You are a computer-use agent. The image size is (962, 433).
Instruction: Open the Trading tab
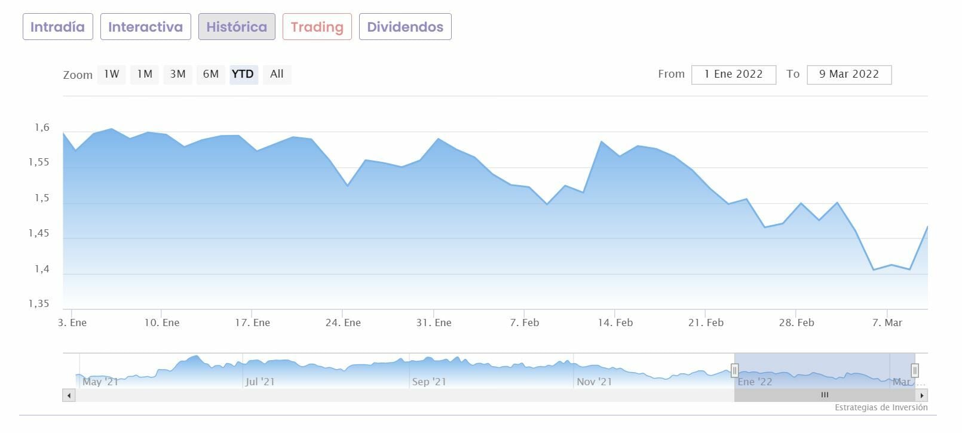coord(317,27)
